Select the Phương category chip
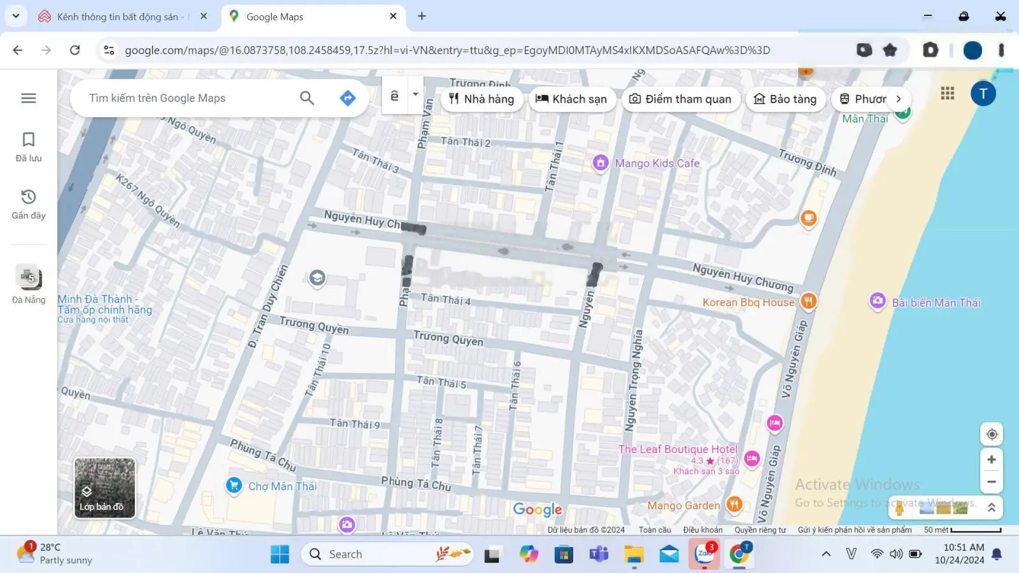Screen dimensions: 1019x573 (862, 99)
